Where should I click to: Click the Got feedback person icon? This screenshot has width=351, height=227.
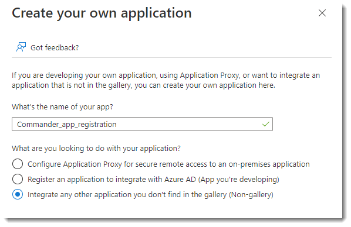click(21, 47)
